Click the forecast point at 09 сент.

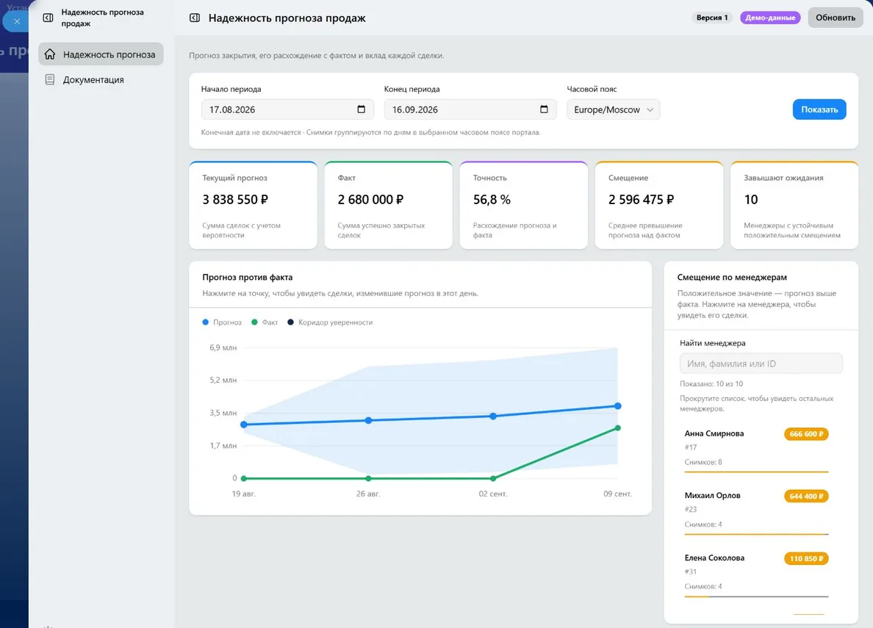617,406
